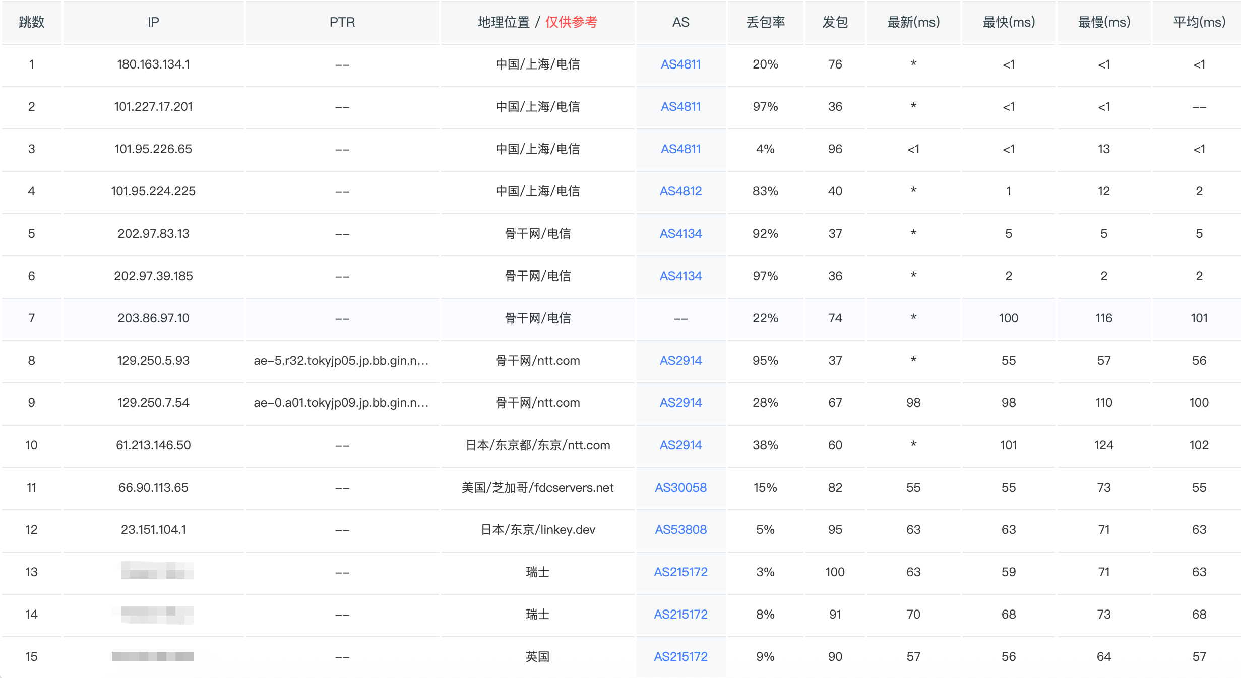Click the AS53808 link for hop 12
The height and width of the screenshot is (678, 1241).
680,530
